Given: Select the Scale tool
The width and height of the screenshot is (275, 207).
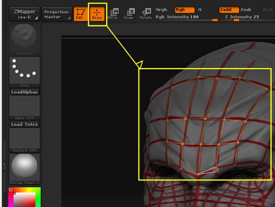Looking at the screenshot, I should point(129,14).
